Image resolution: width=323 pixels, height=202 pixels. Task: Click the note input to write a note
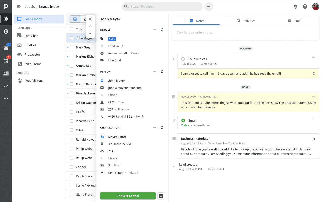click(246, 33)
